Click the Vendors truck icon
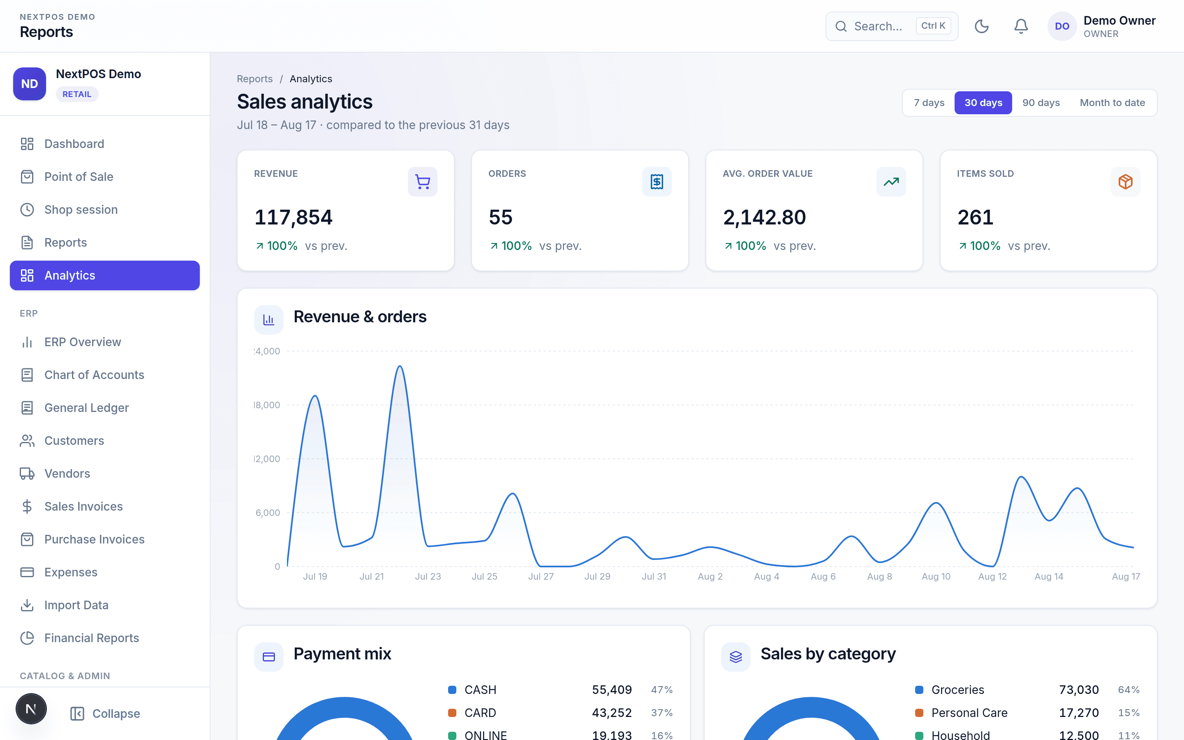This screenshot has width=1184, height=740. [27, 473]
